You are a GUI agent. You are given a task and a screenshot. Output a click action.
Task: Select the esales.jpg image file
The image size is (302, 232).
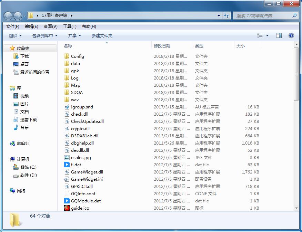(x=81, y=157)
